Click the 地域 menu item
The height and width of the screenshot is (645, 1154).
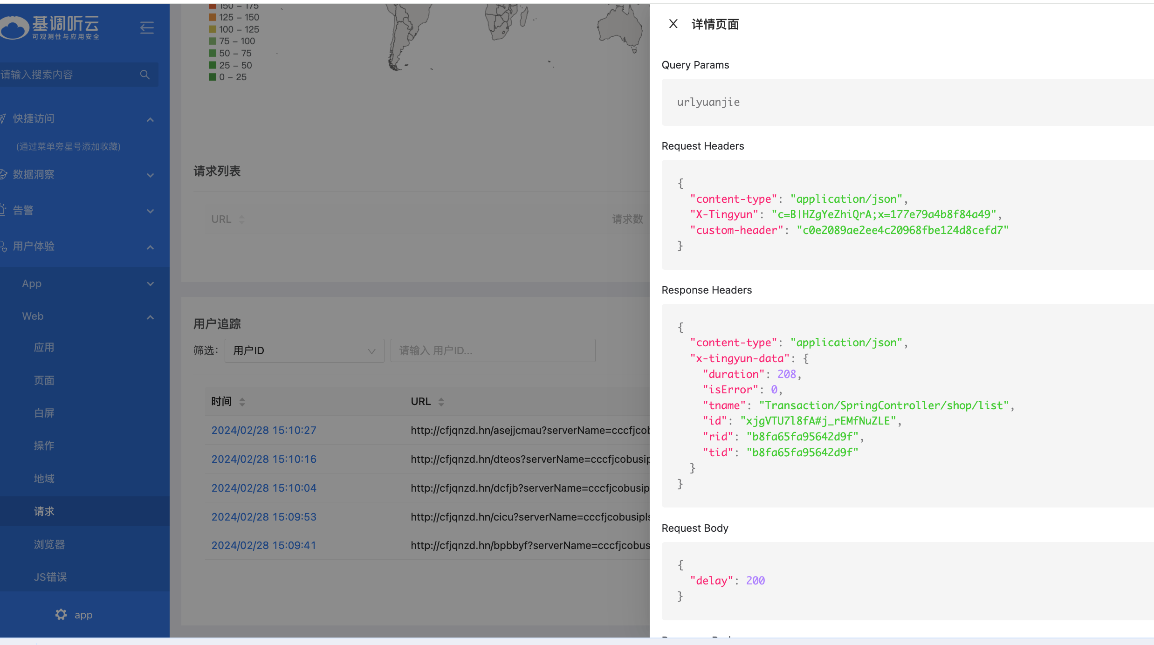(44, 478)
